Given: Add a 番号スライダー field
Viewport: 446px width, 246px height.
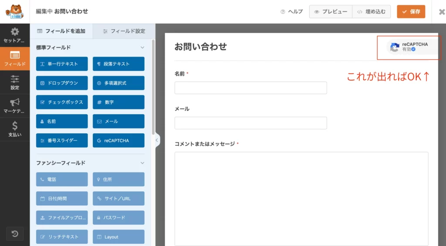Looking at the screenshot, I should click(62, 141).
